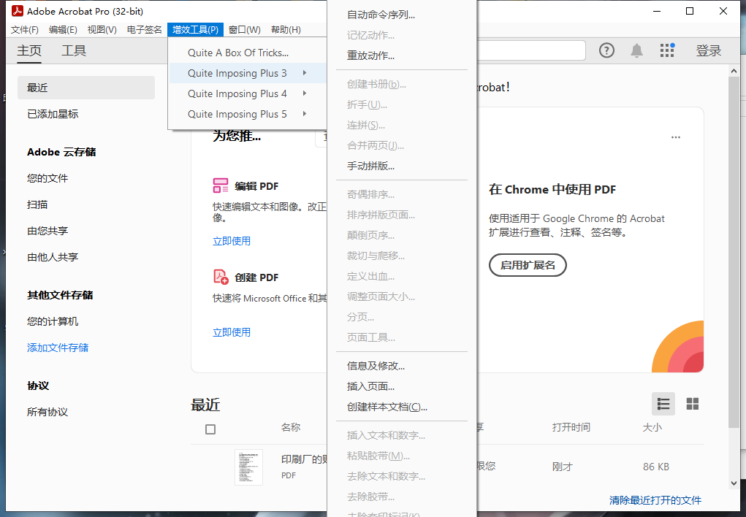Click 清除最近打开的文件 link
Viewport: 746px width, 517px height.
pos(655,500)
